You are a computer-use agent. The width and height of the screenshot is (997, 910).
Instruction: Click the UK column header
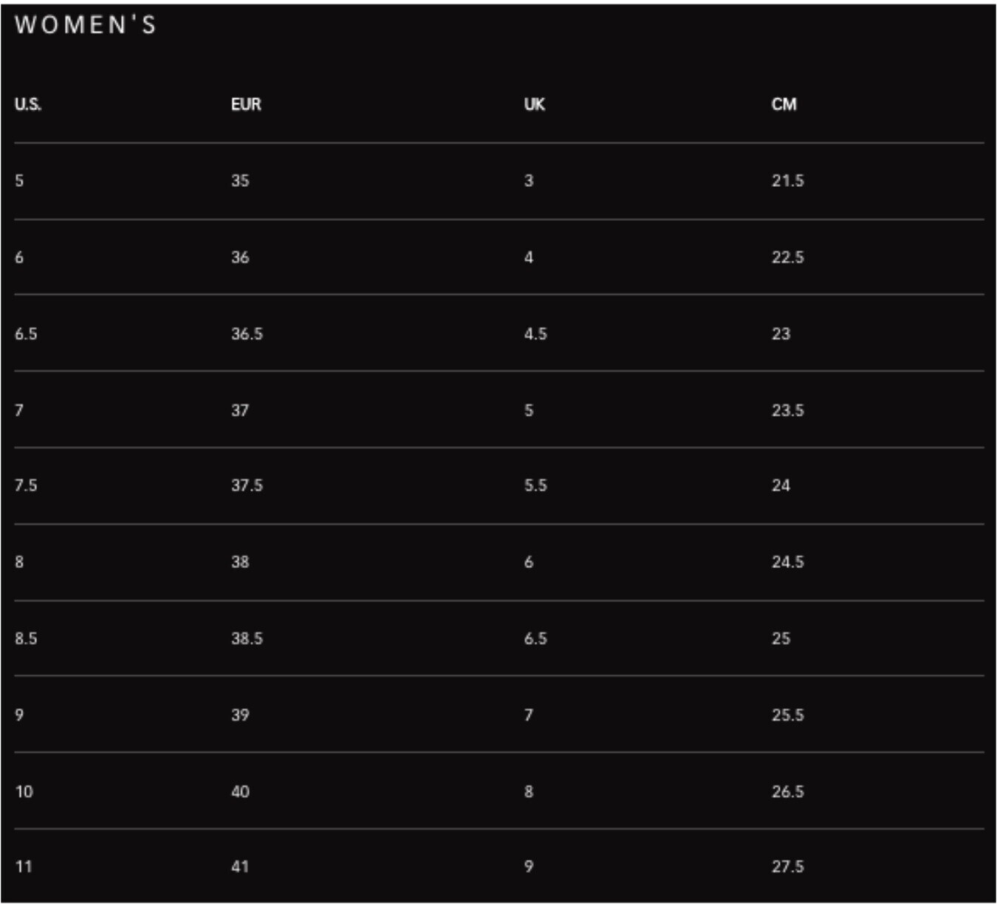pos(535,104)
